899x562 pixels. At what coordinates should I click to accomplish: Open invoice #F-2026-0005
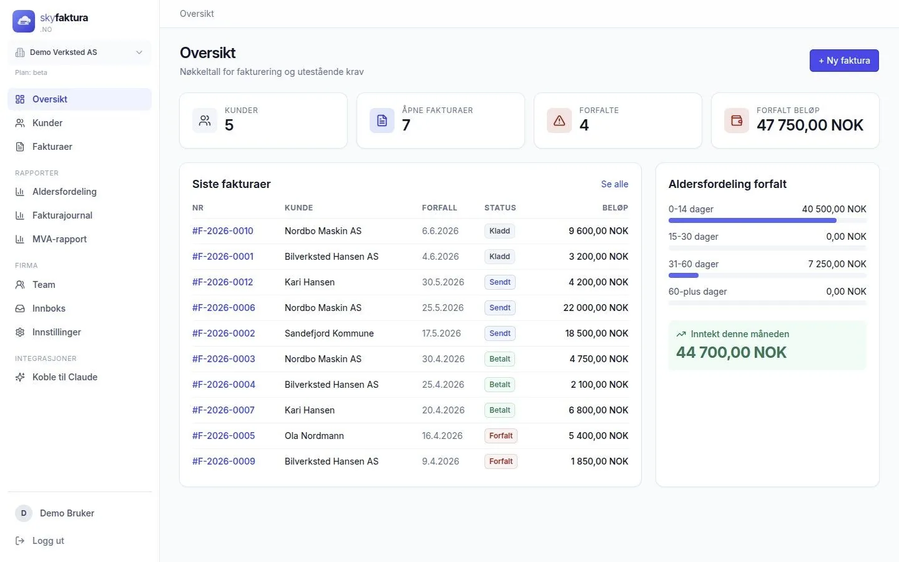(224, 436)
